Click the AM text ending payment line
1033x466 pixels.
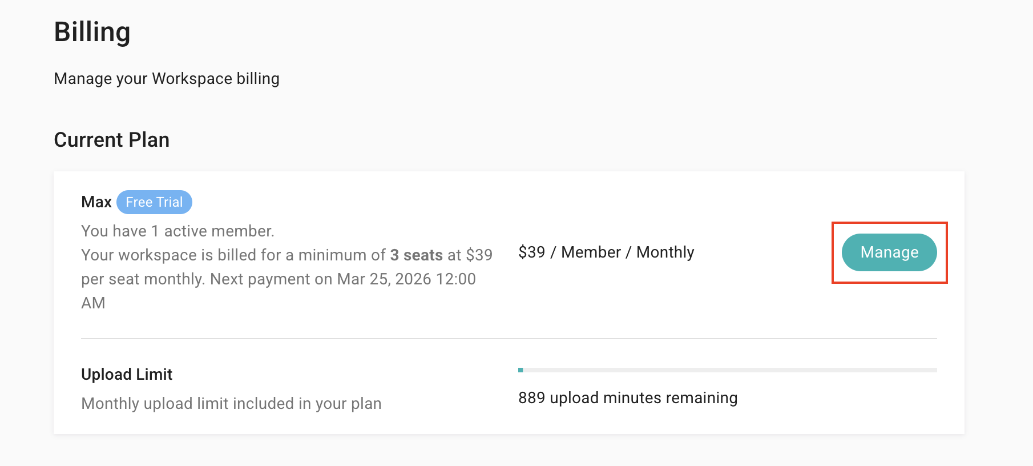tap(93, 303)
